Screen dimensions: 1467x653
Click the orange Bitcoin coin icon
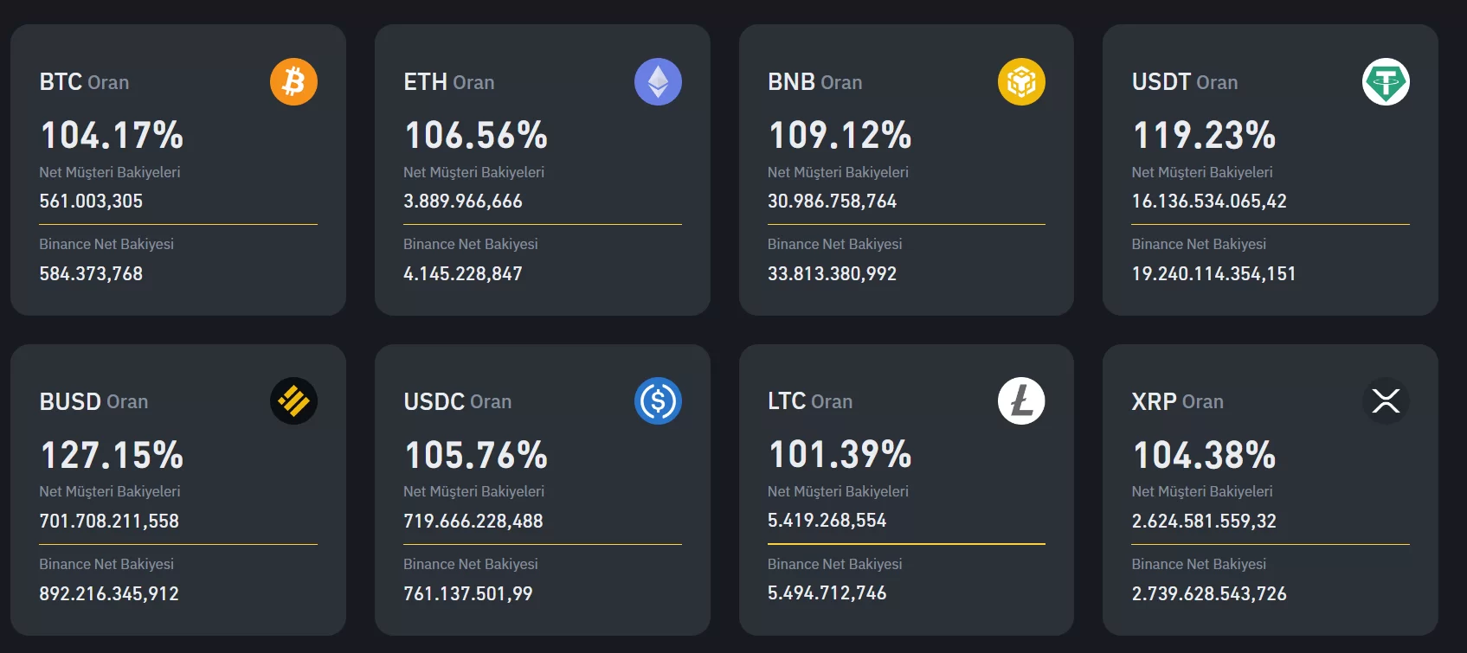point(293,82)
